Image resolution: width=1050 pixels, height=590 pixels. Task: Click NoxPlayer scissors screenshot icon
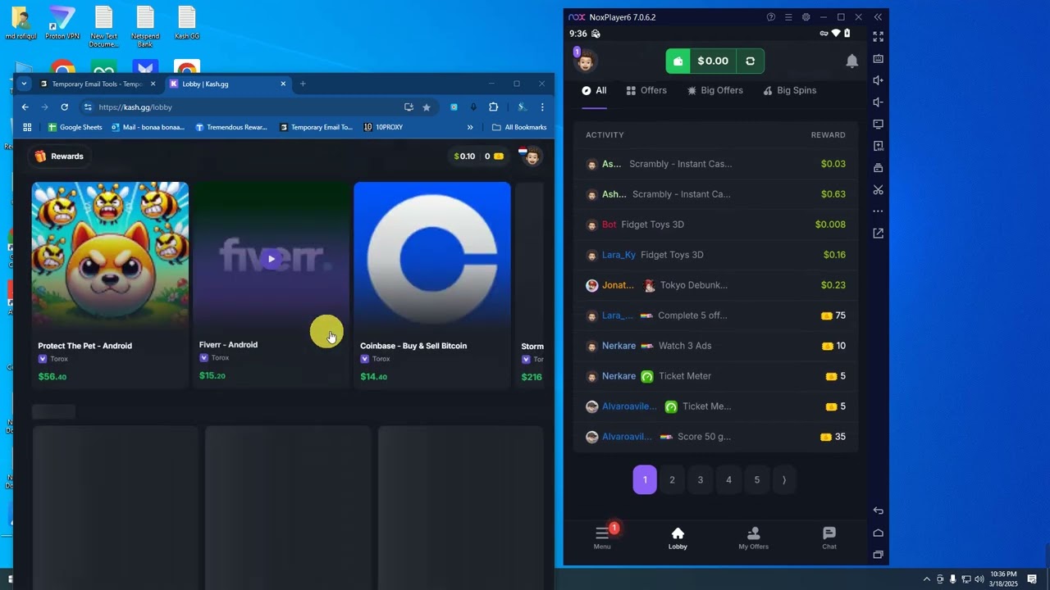coord(878,190)
